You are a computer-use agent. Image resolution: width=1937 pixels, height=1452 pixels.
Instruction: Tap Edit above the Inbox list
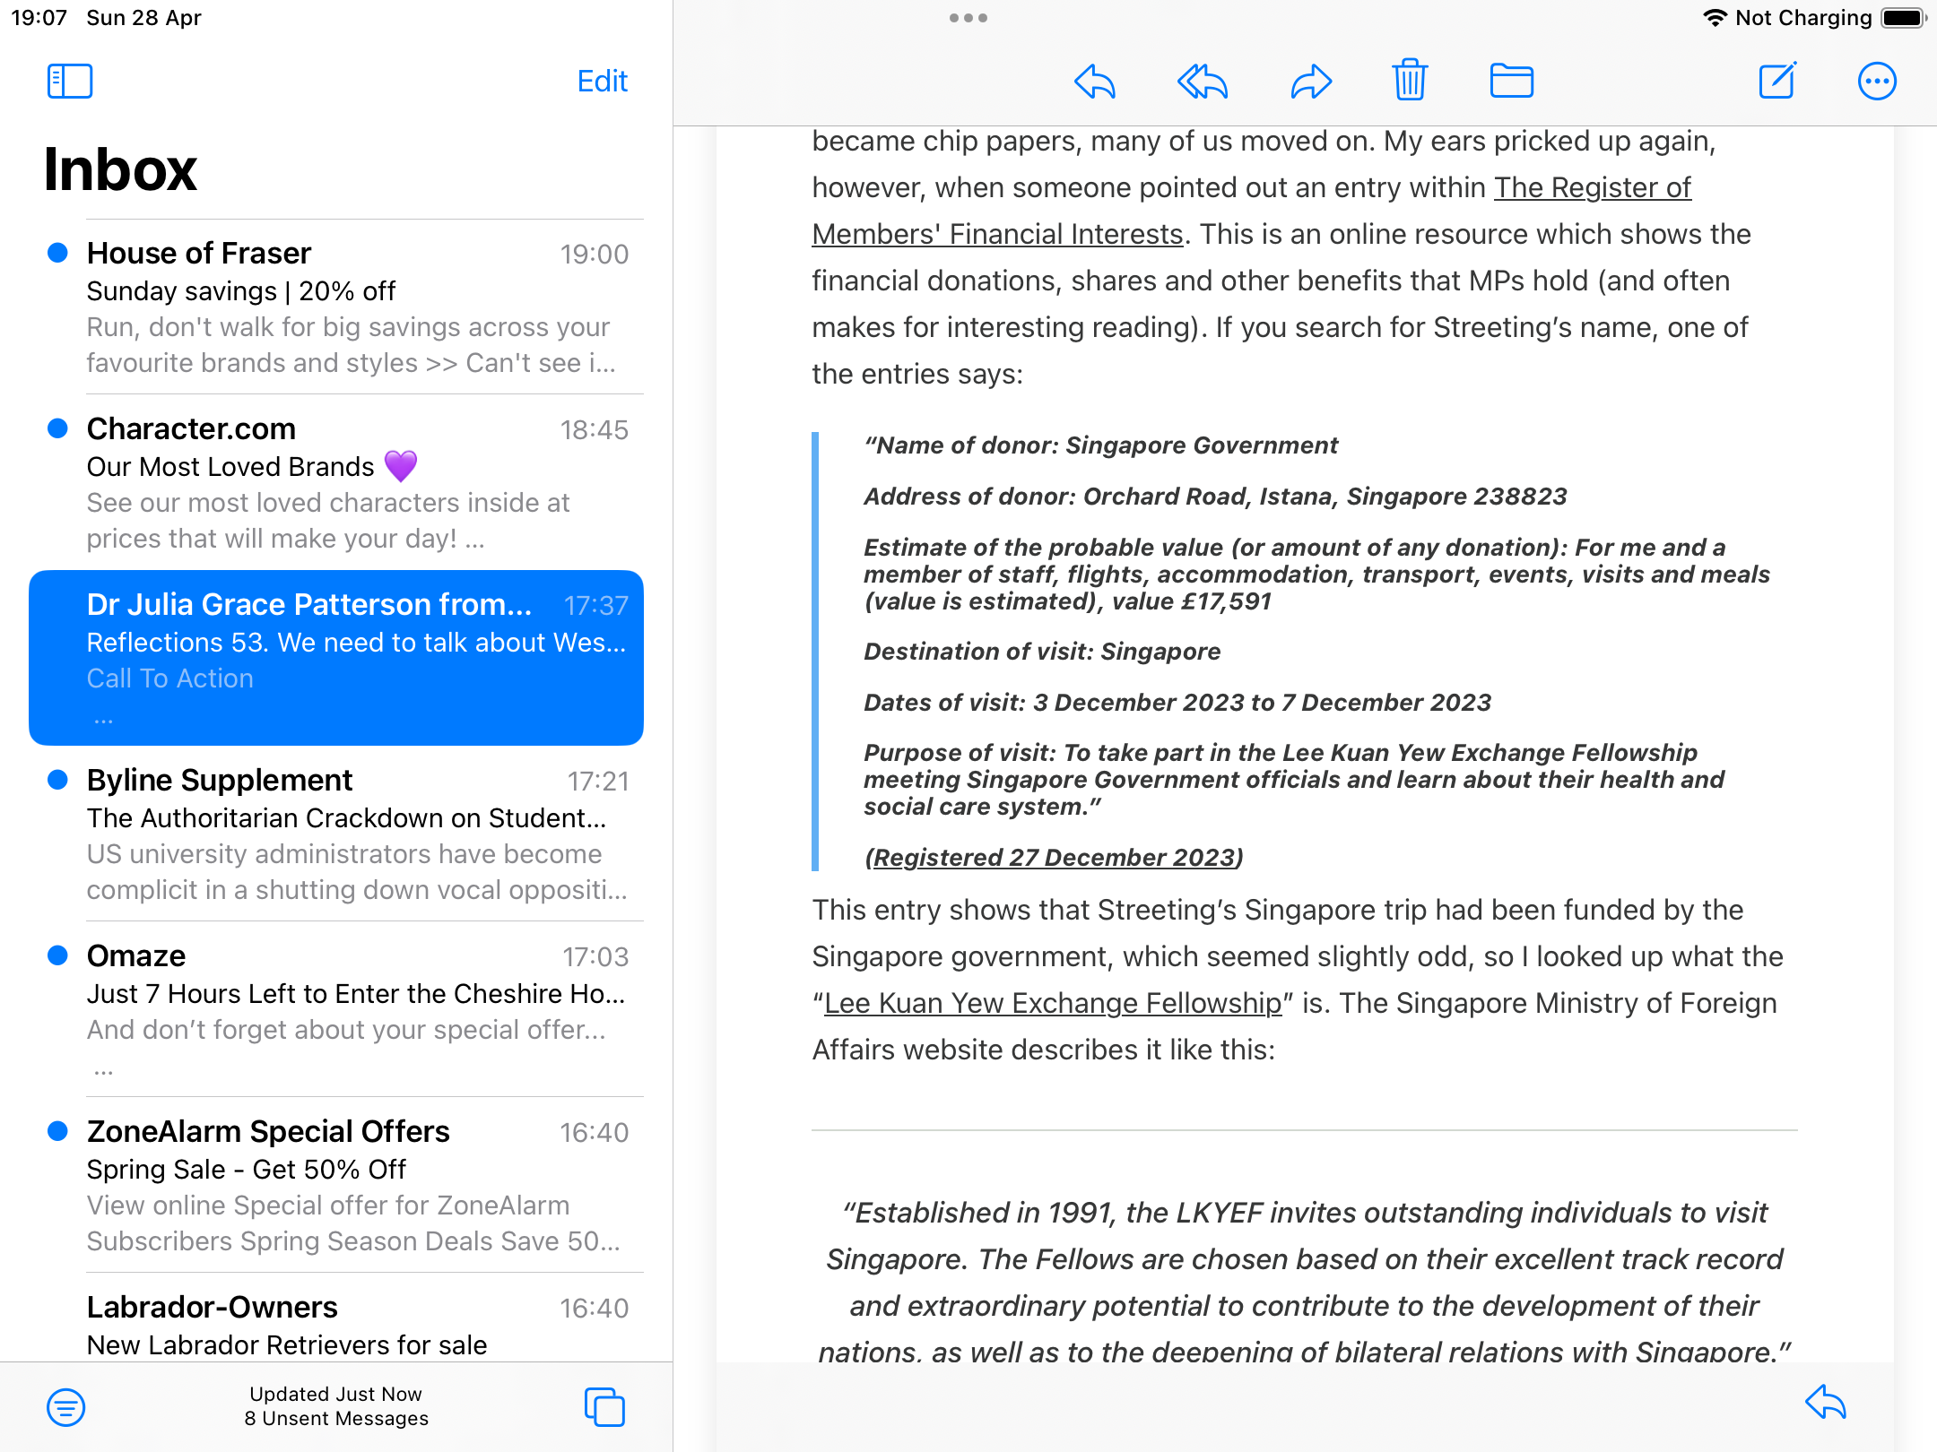602,82
